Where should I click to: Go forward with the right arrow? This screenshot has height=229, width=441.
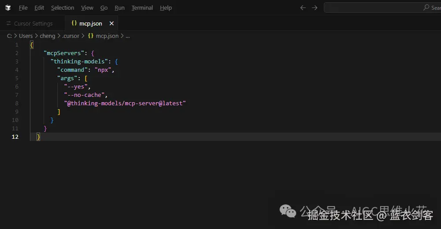tap(315, 8)
